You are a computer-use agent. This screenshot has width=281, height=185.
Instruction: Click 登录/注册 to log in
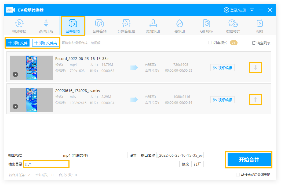(235, 10)
